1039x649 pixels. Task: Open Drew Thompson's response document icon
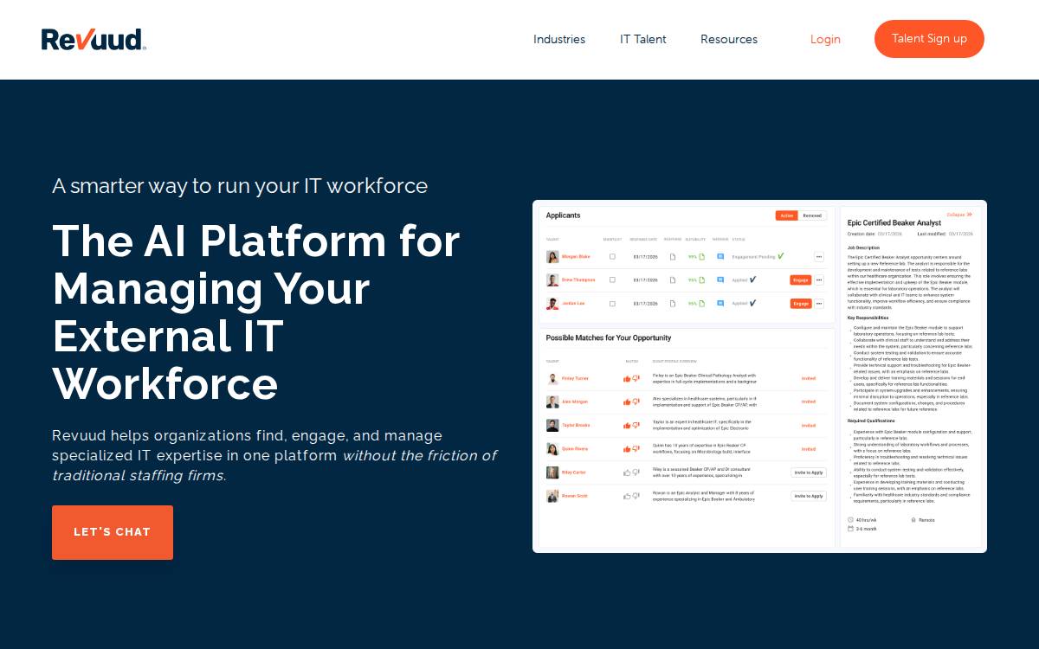coord(673,280)
